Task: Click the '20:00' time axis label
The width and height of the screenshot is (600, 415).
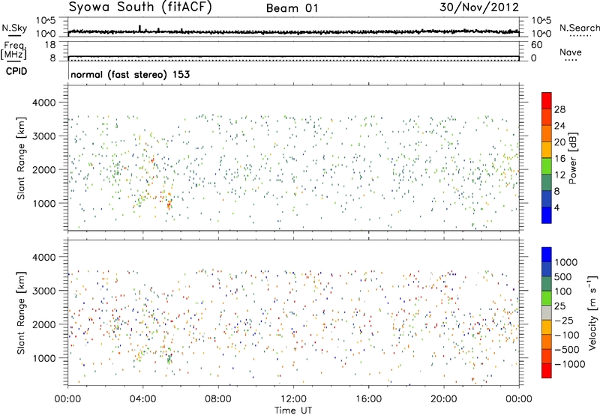Action: coord(444,399)
